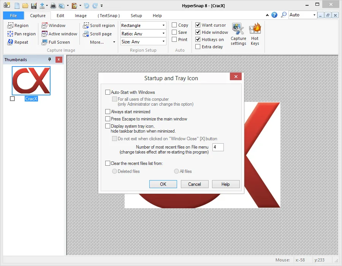Confirm the dialog with OK

pyautogui.click(x=163, y=184)
